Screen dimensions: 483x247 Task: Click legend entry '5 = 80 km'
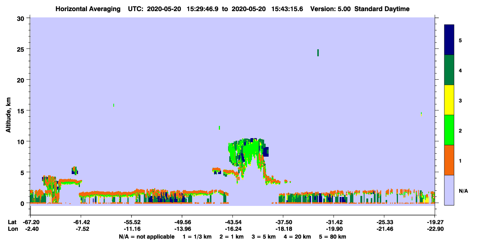pyautogui.click(x=333, y=237)
